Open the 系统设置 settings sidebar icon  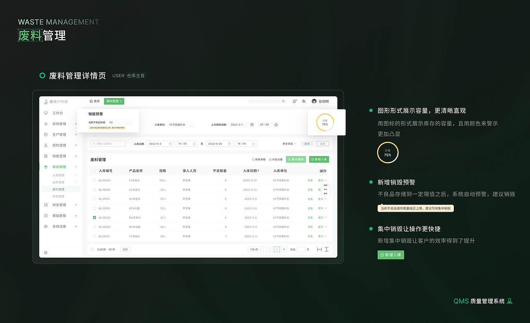45,226
